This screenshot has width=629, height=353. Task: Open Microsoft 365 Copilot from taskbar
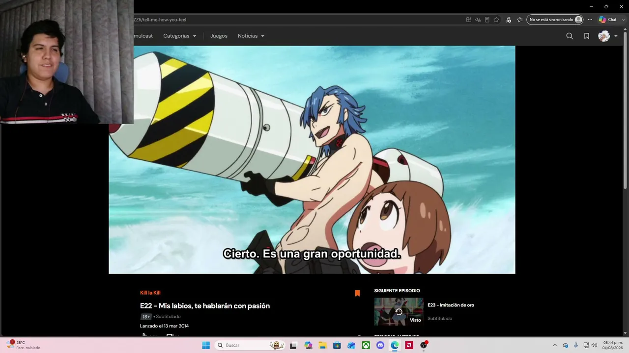coord(308,345)
